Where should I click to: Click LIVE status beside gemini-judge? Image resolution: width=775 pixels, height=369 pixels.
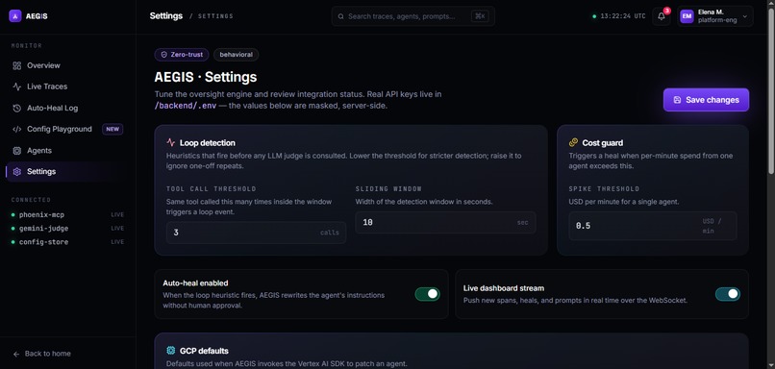pyautogui.click(x=117, y=229)
